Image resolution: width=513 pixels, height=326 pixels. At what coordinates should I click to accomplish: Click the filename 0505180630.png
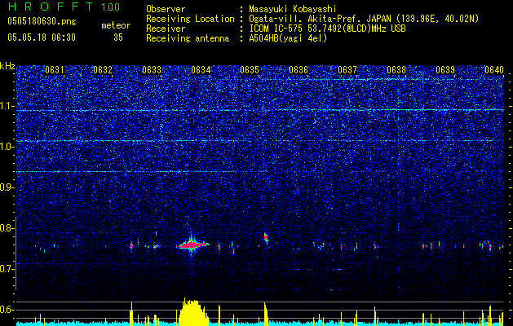(x=42, y=21)
